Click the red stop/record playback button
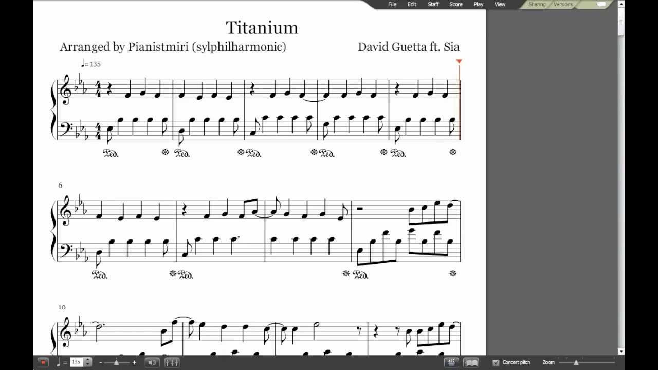Viewport: 658px width, 370px height. pos(43,362)
